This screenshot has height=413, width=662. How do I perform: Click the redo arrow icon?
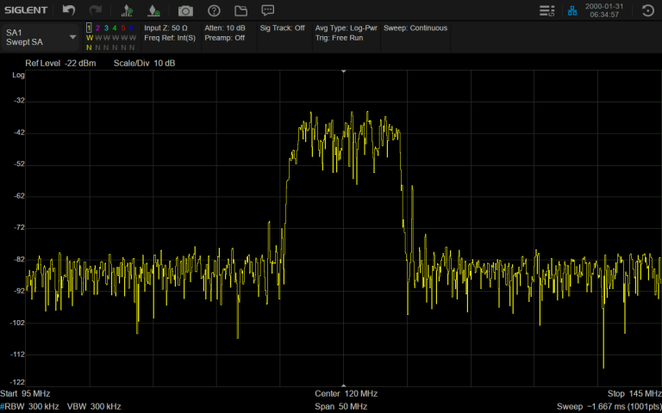pos(96,10)
